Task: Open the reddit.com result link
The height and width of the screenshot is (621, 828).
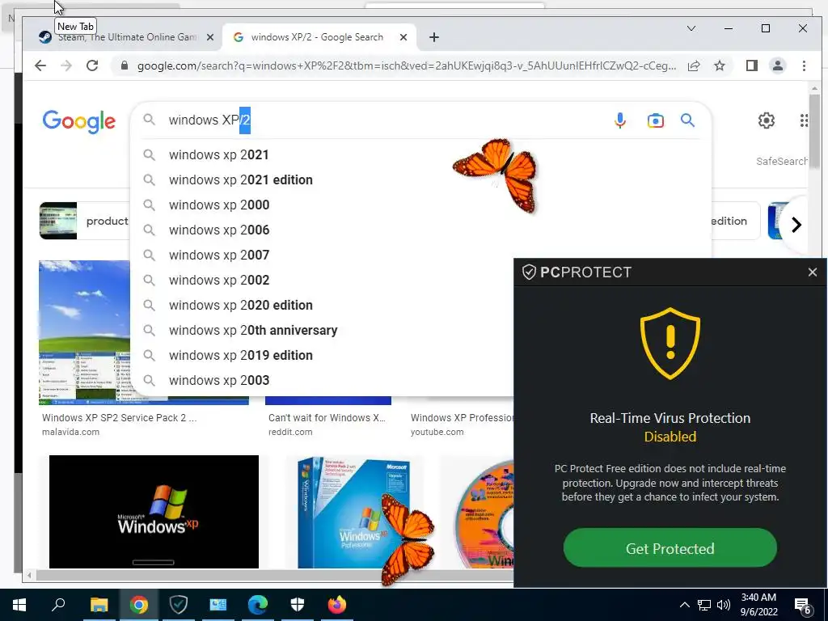Action: click(x=290, y=432)
